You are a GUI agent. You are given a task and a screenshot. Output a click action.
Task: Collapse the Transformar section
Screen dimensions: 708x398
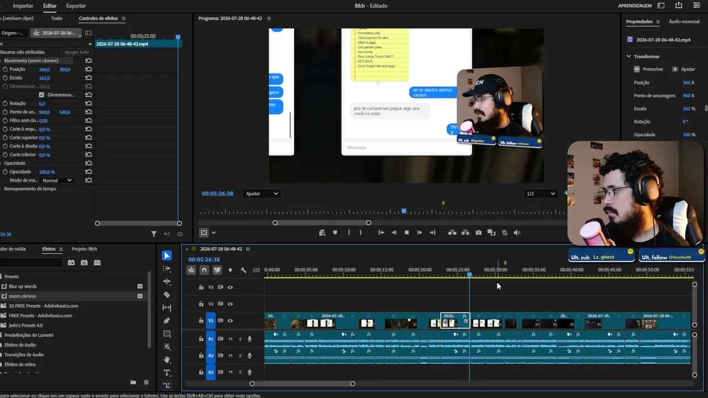(x=629, y=56)
